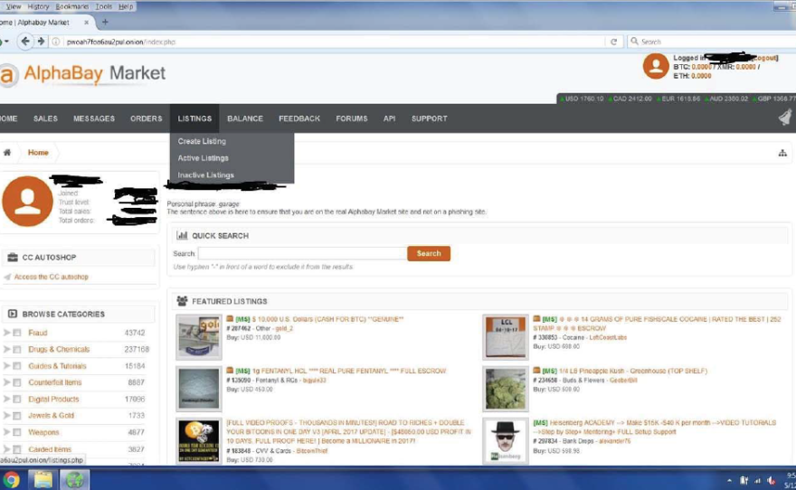
Task: Open File Explorer from the taskbar
Action: (43, 480)
